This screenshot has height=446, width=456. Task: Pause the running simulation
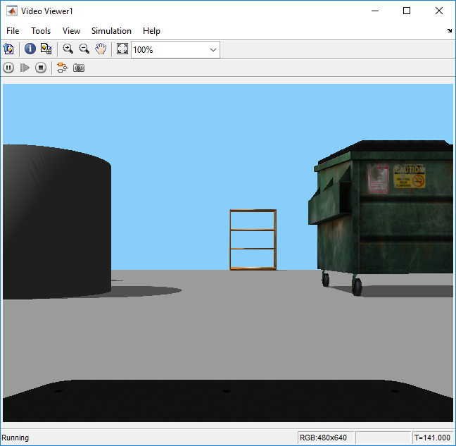pos(8,68)
